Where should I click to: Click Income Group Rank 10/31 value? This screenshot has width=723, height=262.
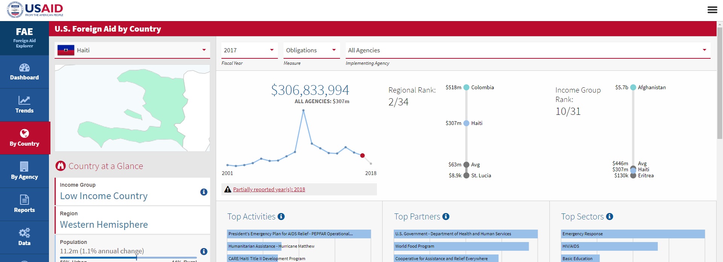click(568, 111)
